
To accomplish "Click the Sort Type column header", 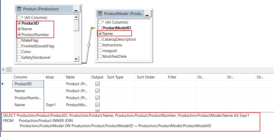I will 115,77.
